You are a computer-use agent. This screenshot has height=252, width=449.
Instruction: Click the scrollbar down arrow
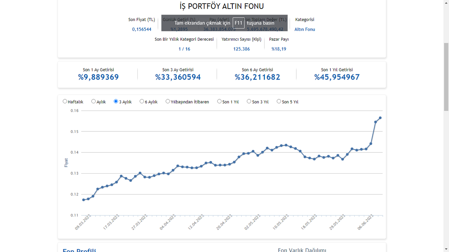(x=446, y=249)
